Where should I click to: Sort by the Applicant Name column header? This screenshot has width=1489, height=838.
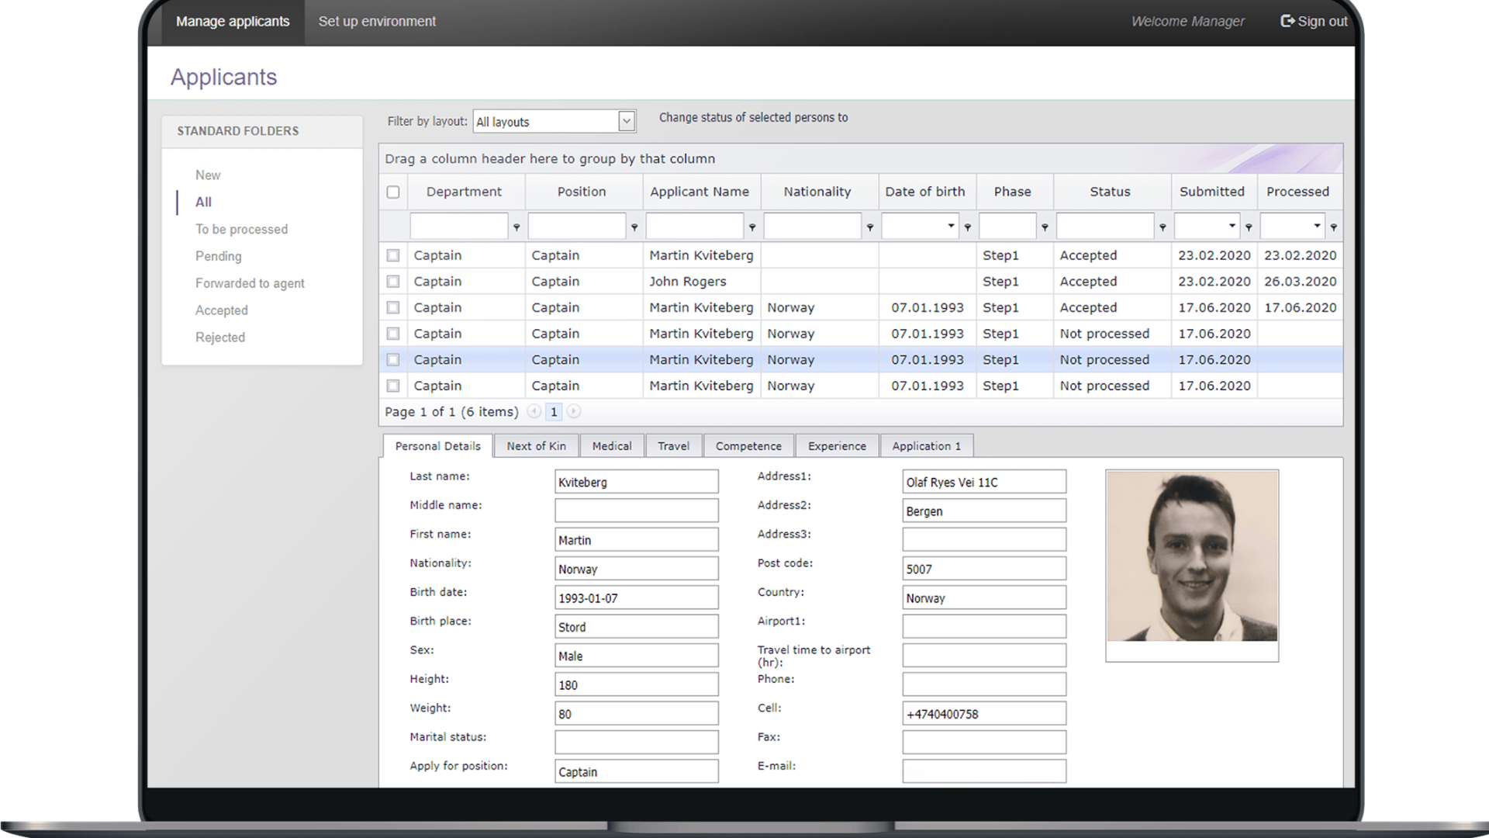[700, 192]
